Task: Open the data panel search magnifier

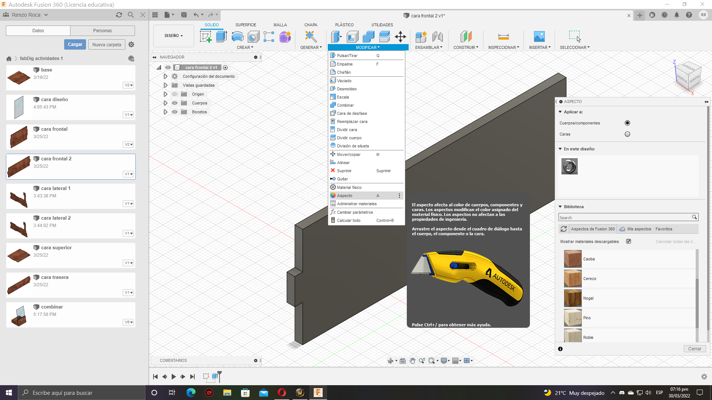Action: tap(131, 15)
